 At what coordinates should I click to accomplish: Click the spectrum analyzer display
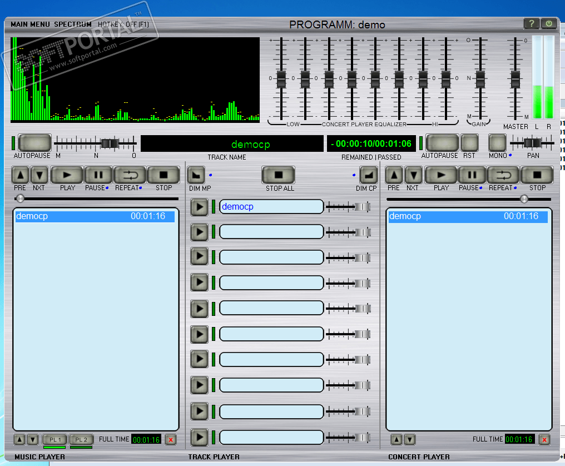click(x=135, y=80)
